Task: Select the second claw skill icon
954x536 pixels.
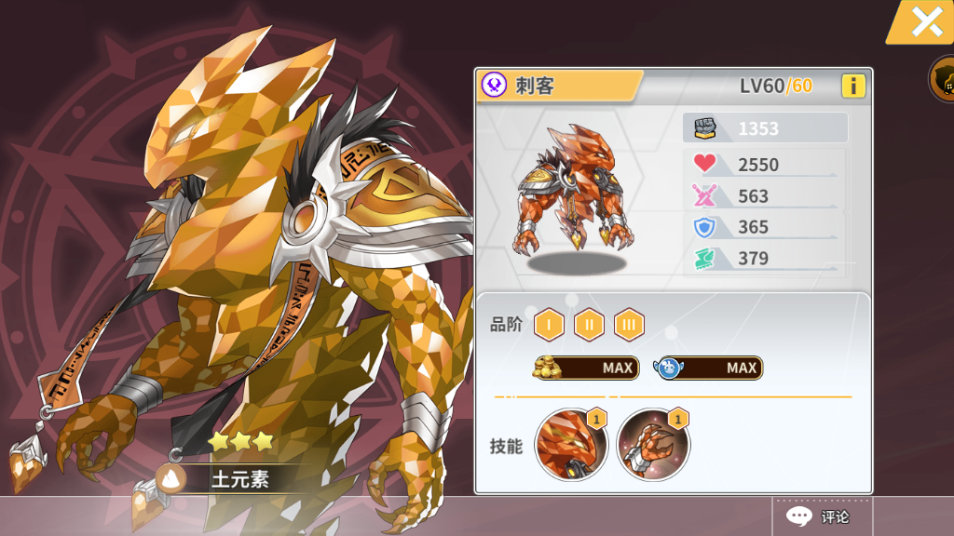Action: click(x=653, y=444)
